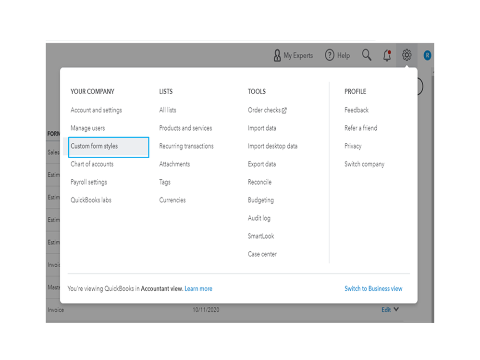Open QuickBooks labs
Image resolution: width=480 pixels, height=360 pixels.
point(91,200)
